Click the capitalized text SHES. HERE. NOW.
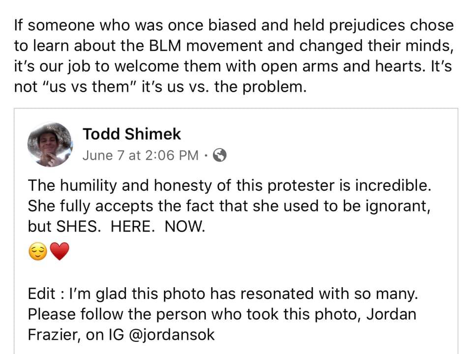This screenshot has height=354, width=472. point(131,226)
